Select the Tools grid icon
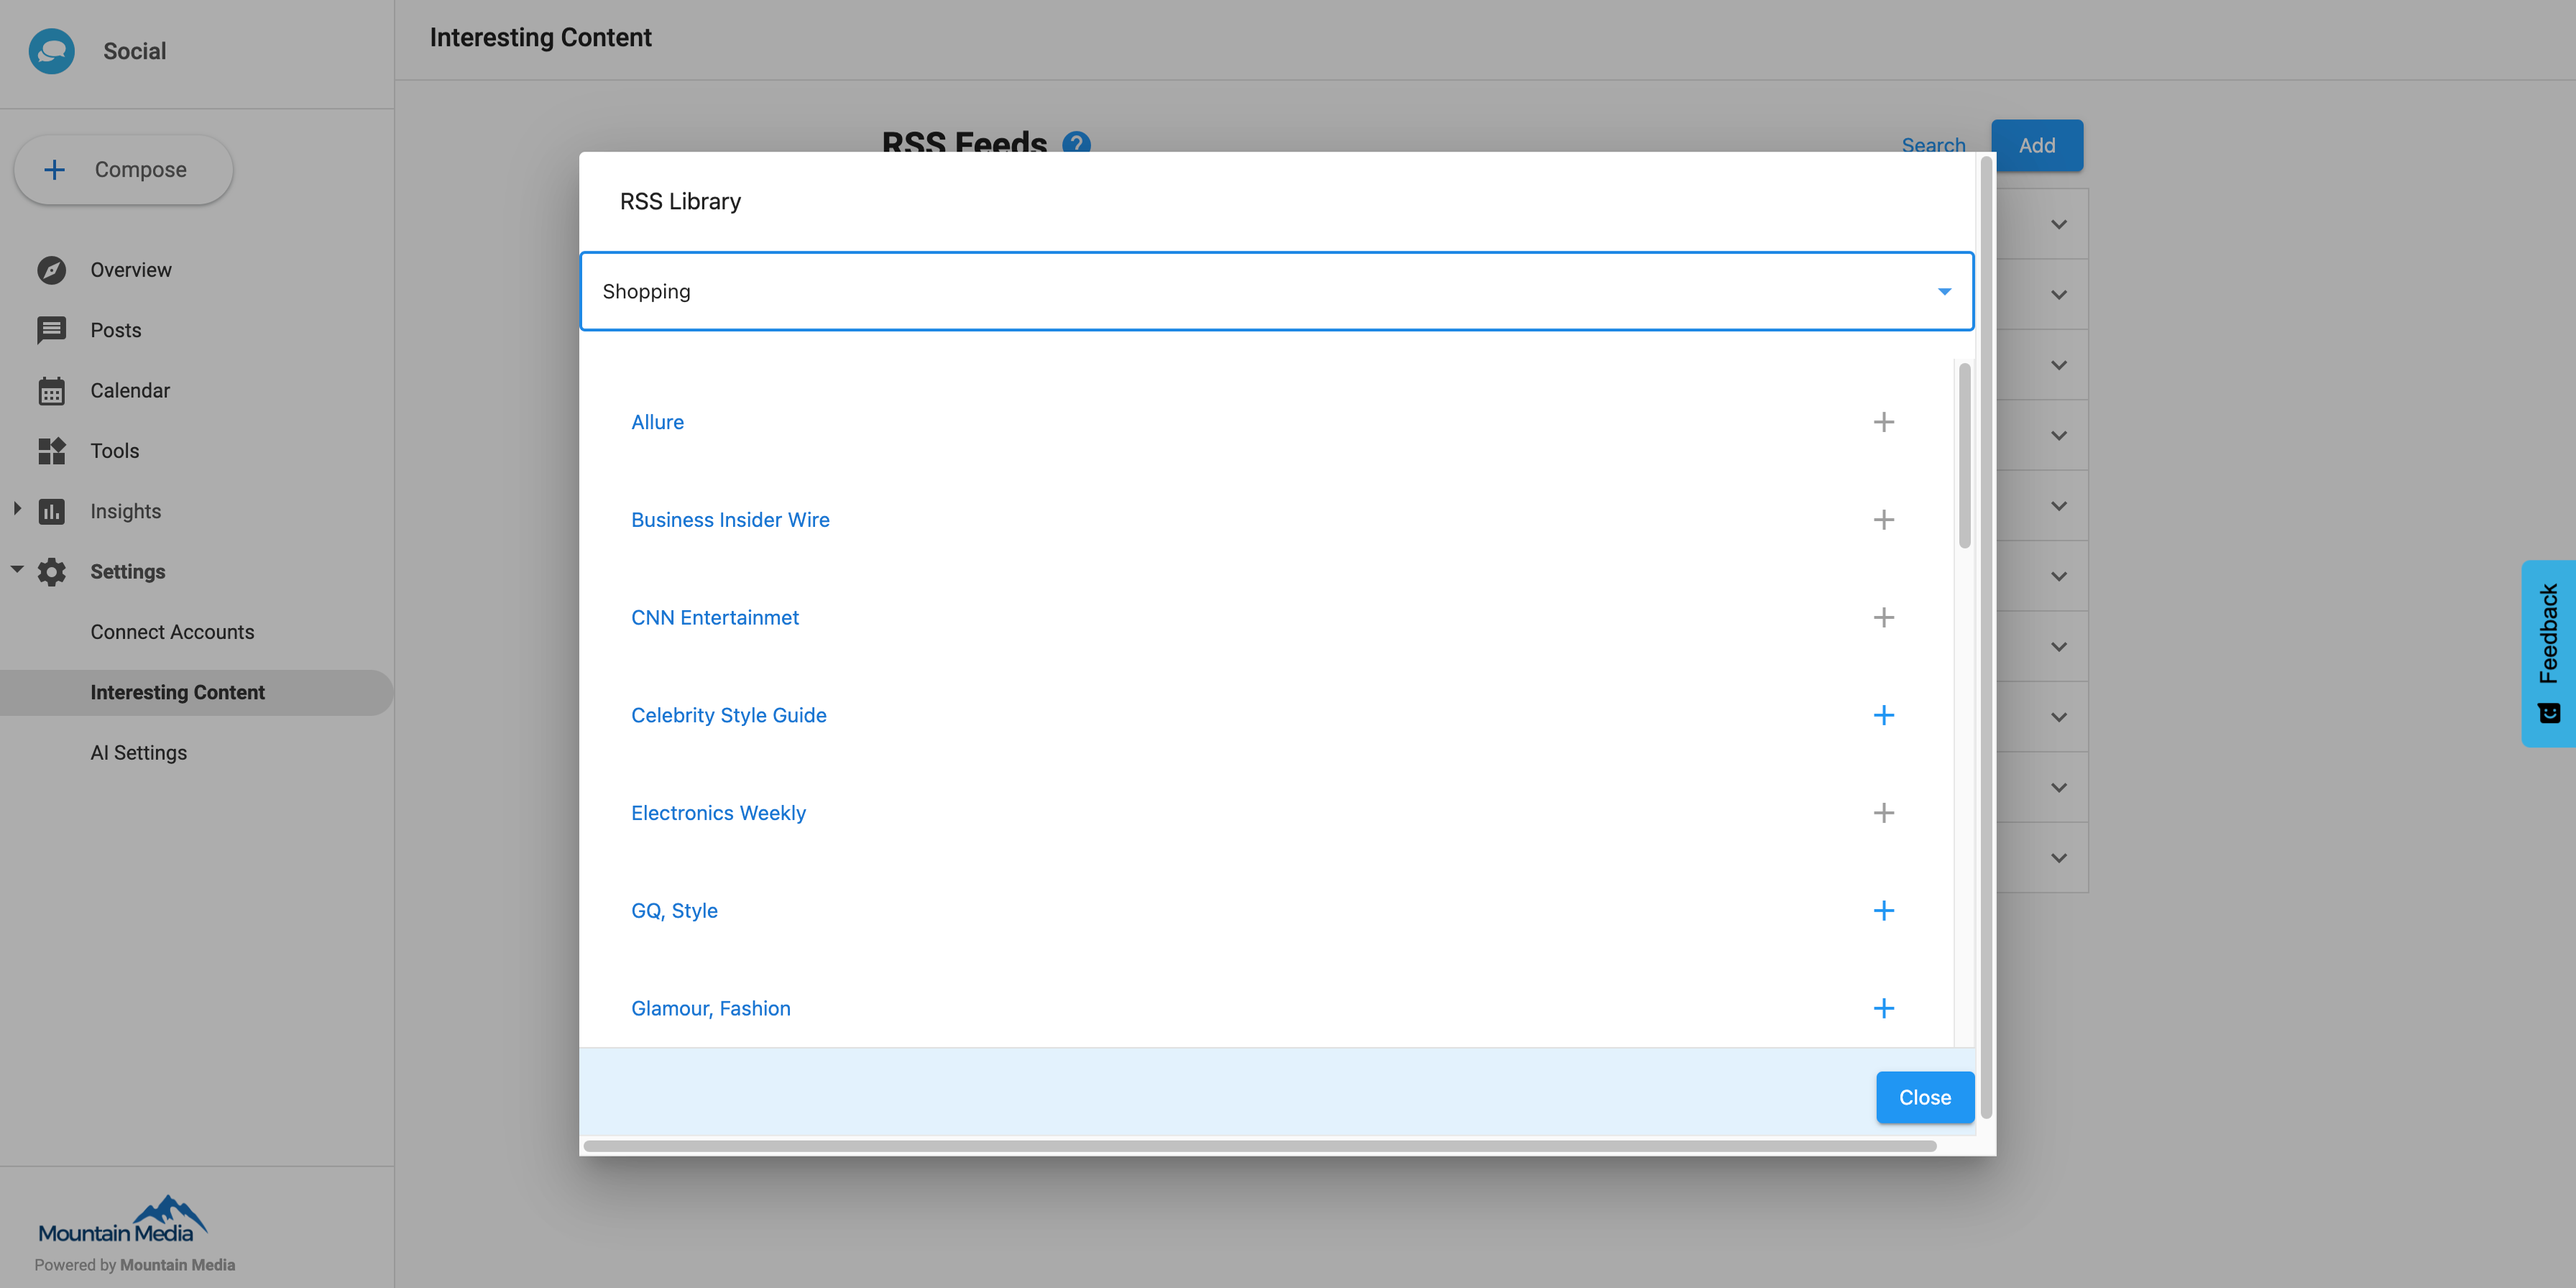 pos(51,451)
